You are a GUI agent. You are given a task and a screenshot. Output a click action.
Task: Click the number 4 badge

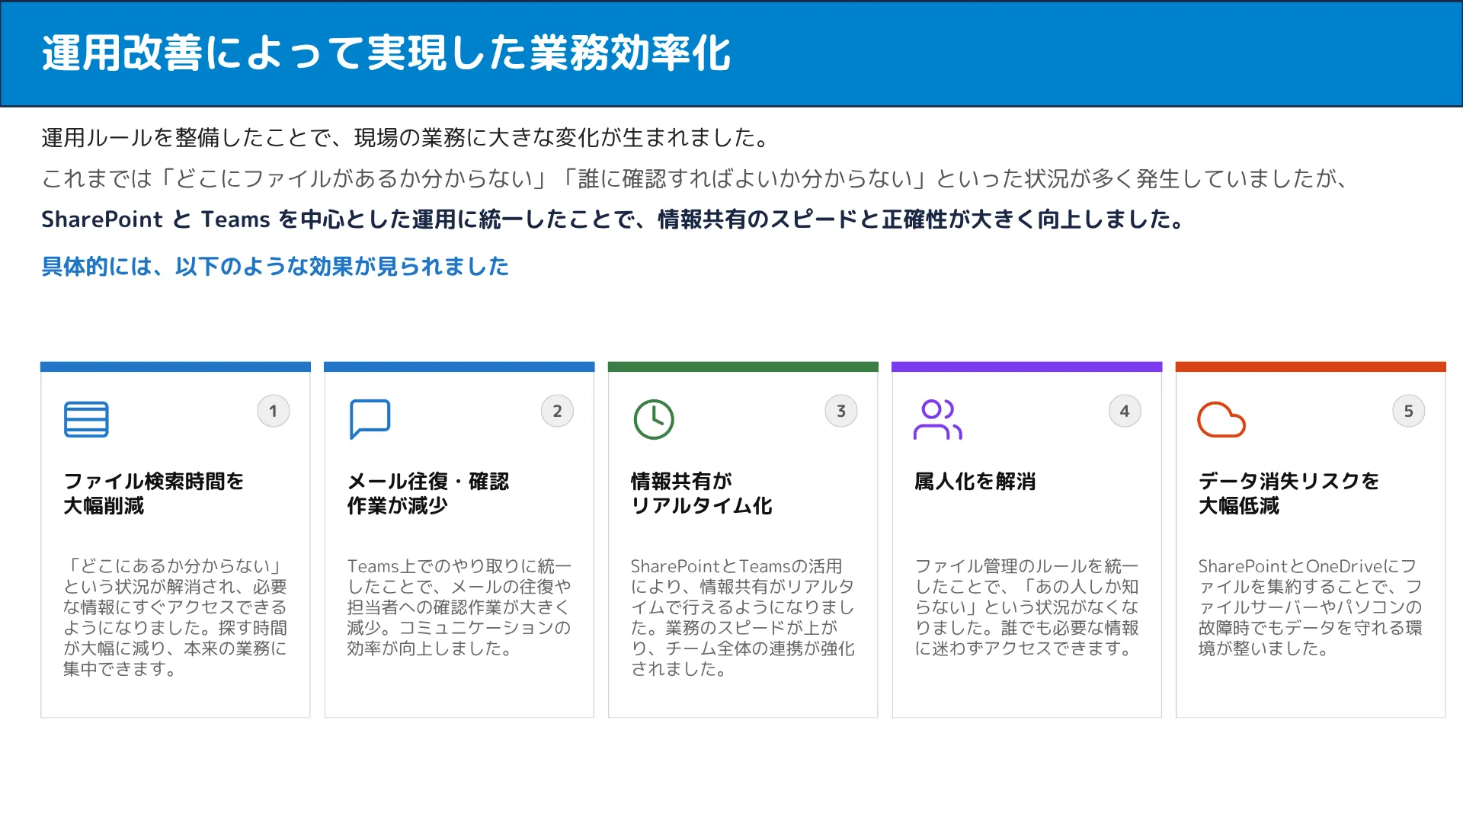(1125, 411)
